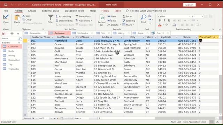Open Delete dropdown arrow
This screenshot has width=223, height=125.
[x=121, y=25]
